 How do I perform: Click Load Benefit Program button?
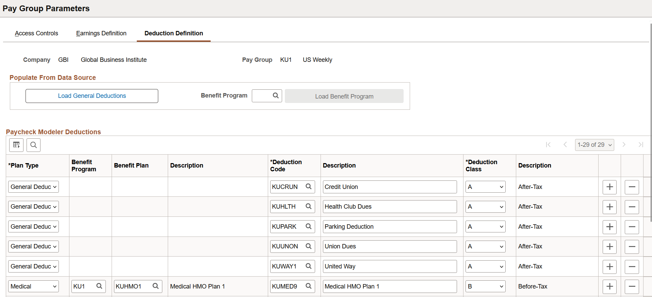click(x=344, y=96)
